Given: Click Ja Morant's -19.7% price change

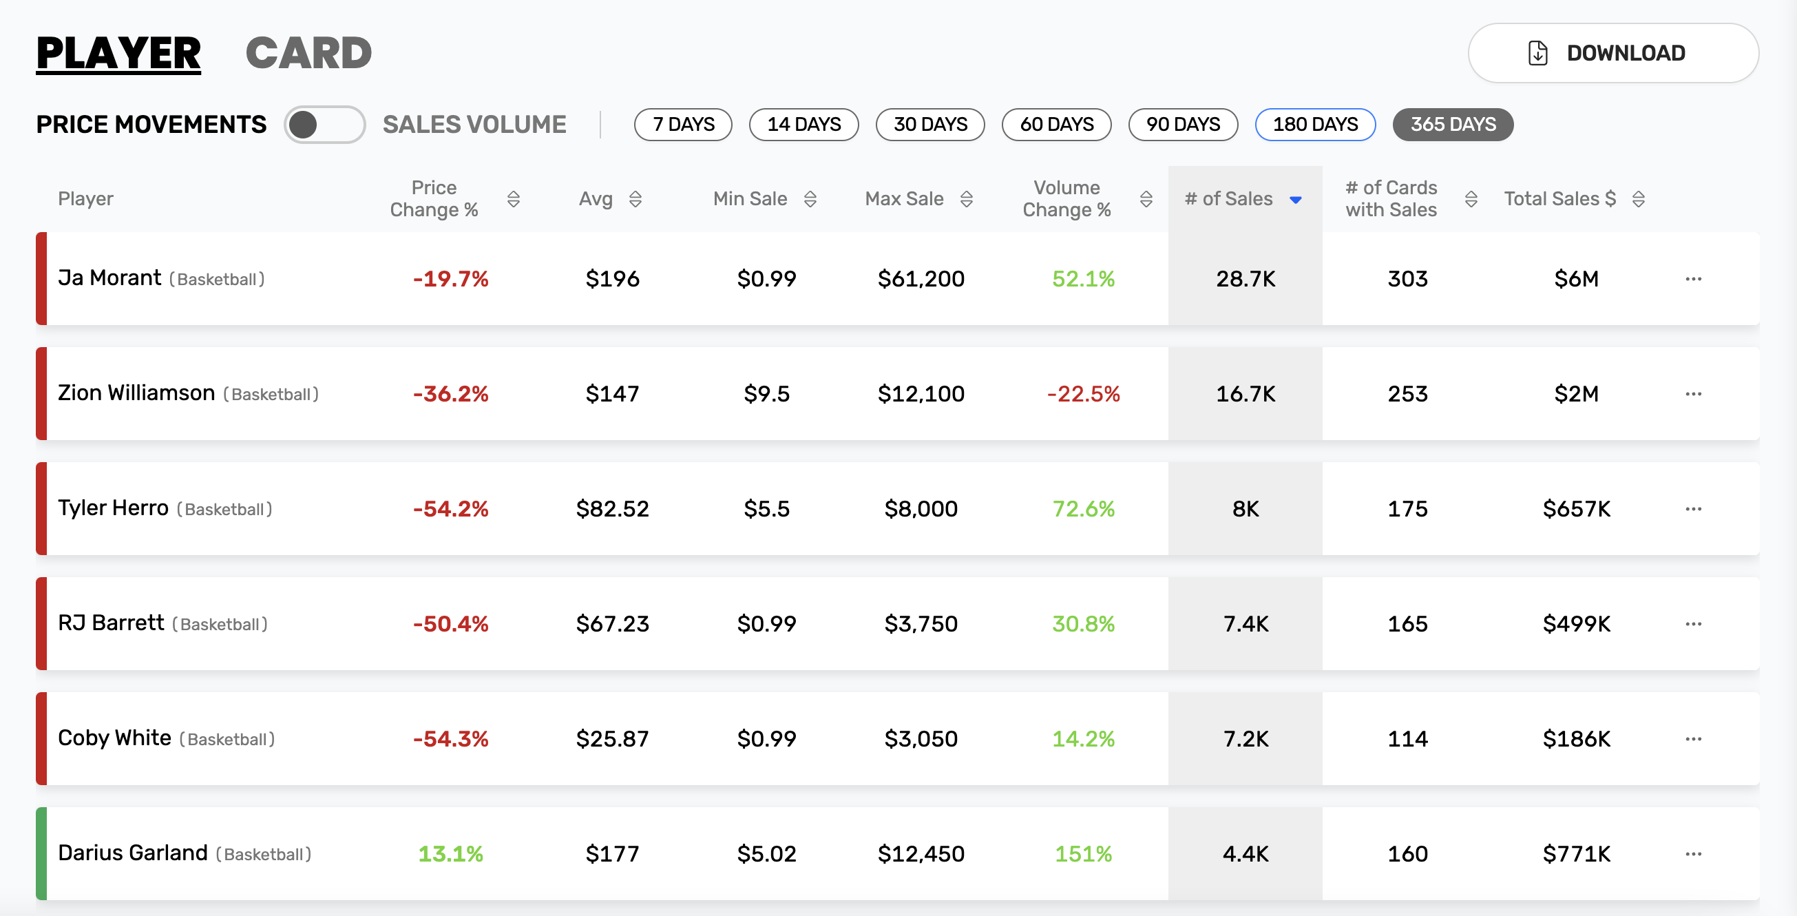Looking at the screenshot, I should coord(451,279).
